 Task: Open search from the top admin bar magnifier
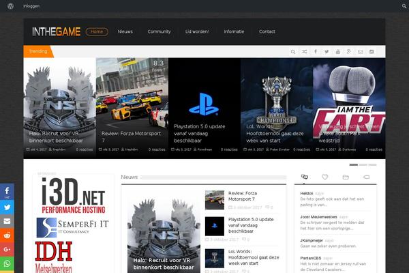click(x=404, y=6)
